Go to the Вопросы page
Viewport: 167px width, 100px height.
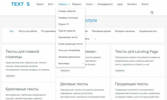coord(77,4)
